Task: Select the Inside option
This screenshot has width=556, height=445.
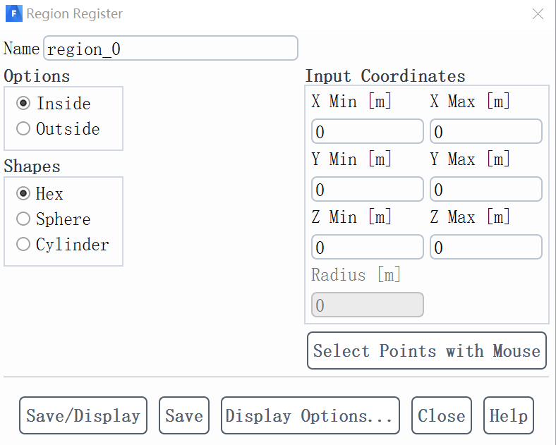Action: [24, 104]
